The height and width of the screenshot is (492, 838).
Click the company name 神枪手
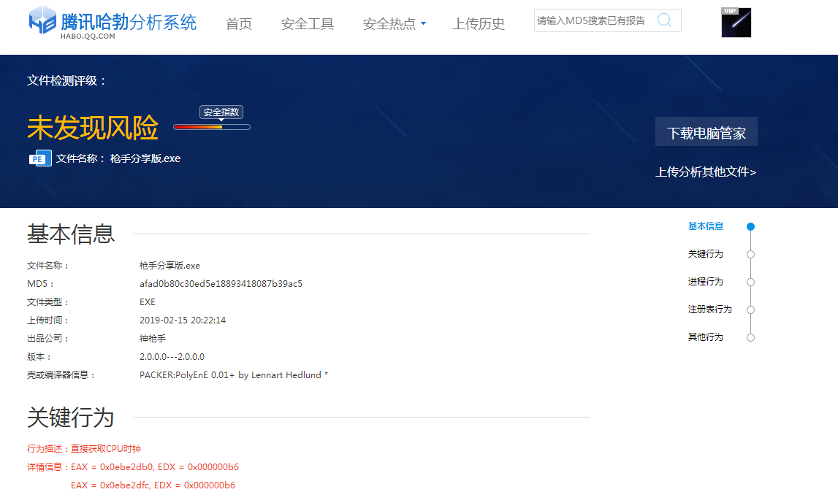[153, 338]
